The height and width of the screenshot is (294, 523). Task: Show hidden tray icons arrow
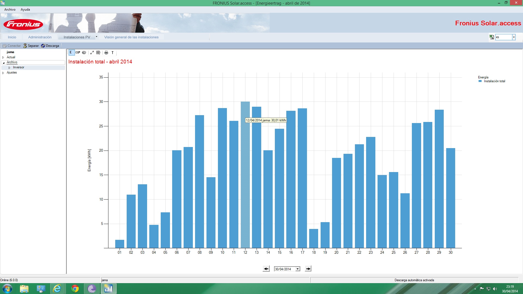[475, 289]
